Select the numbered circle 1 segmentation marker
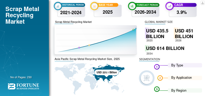Image resolution: width=206 pixels, height=96 pixels. coord(157,67)
